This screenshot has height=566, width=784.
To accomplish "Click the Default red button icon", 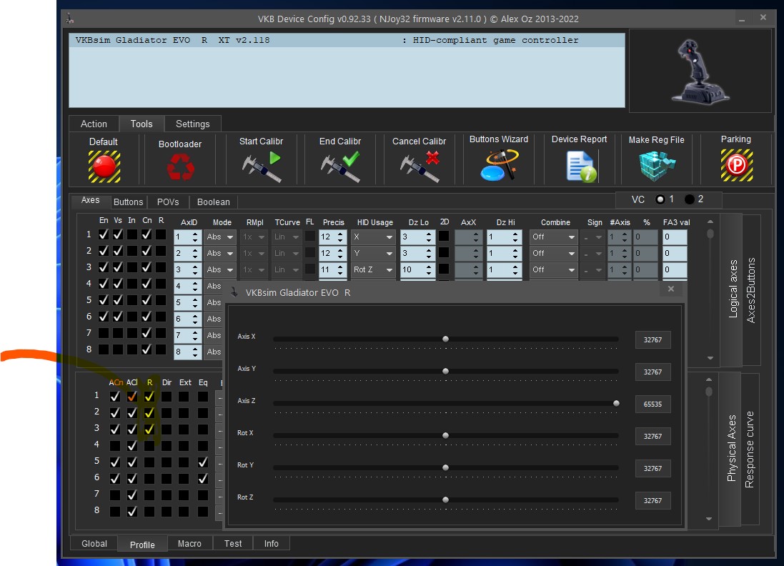I will (104, 167).
